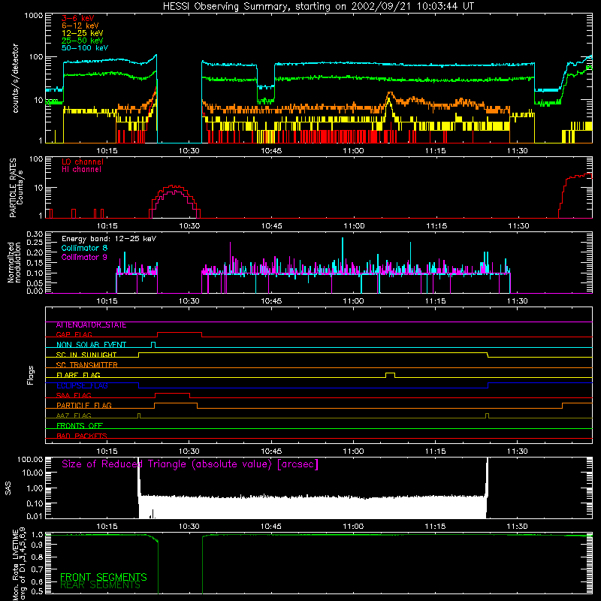Click the NON_SOLAR_EVENT flag label
Screen dimensions: 601x601
pos(91,345)
